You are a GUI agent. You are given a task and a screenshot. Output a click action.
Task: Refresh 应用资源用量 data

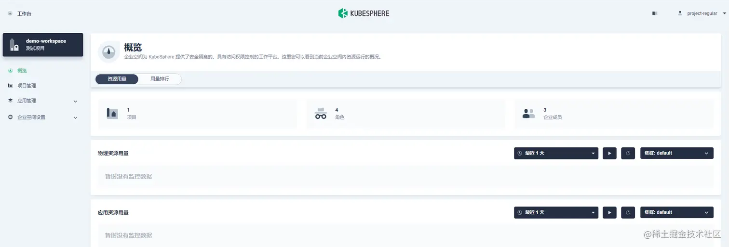[x=628, y=212]
